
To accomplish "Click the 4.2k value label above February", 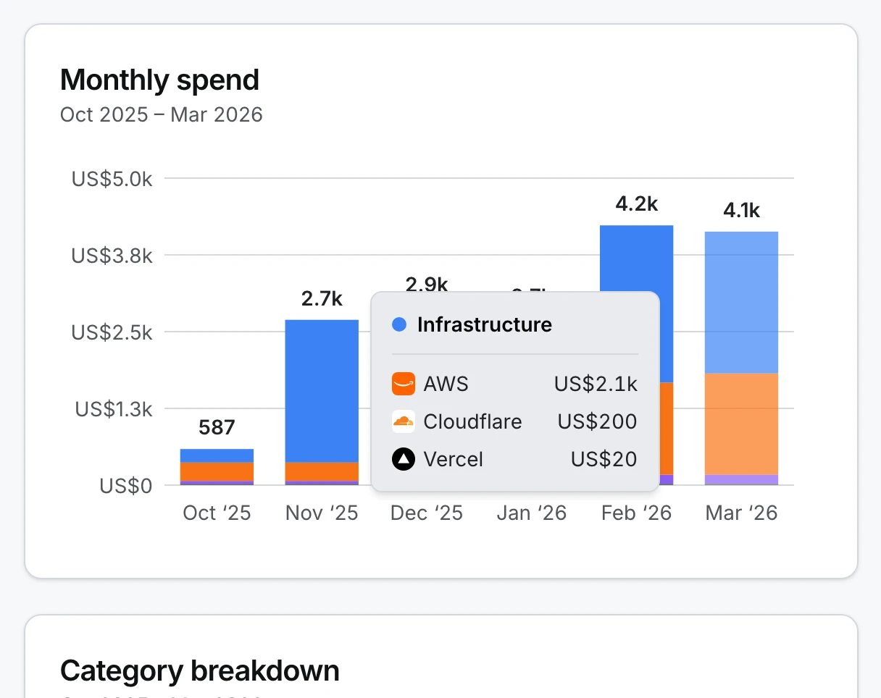I will [x=636, y=204].
